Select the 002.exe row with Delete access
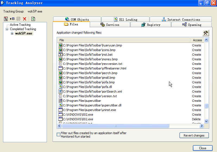The height and width of the screenshot is (152, 217). point(130,119)
